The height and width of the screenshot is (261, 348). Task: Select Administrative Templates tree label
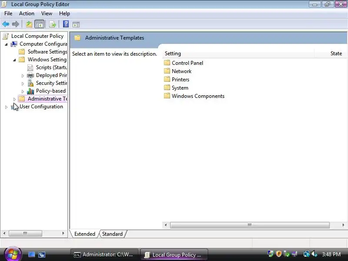[x=47, y=99]
